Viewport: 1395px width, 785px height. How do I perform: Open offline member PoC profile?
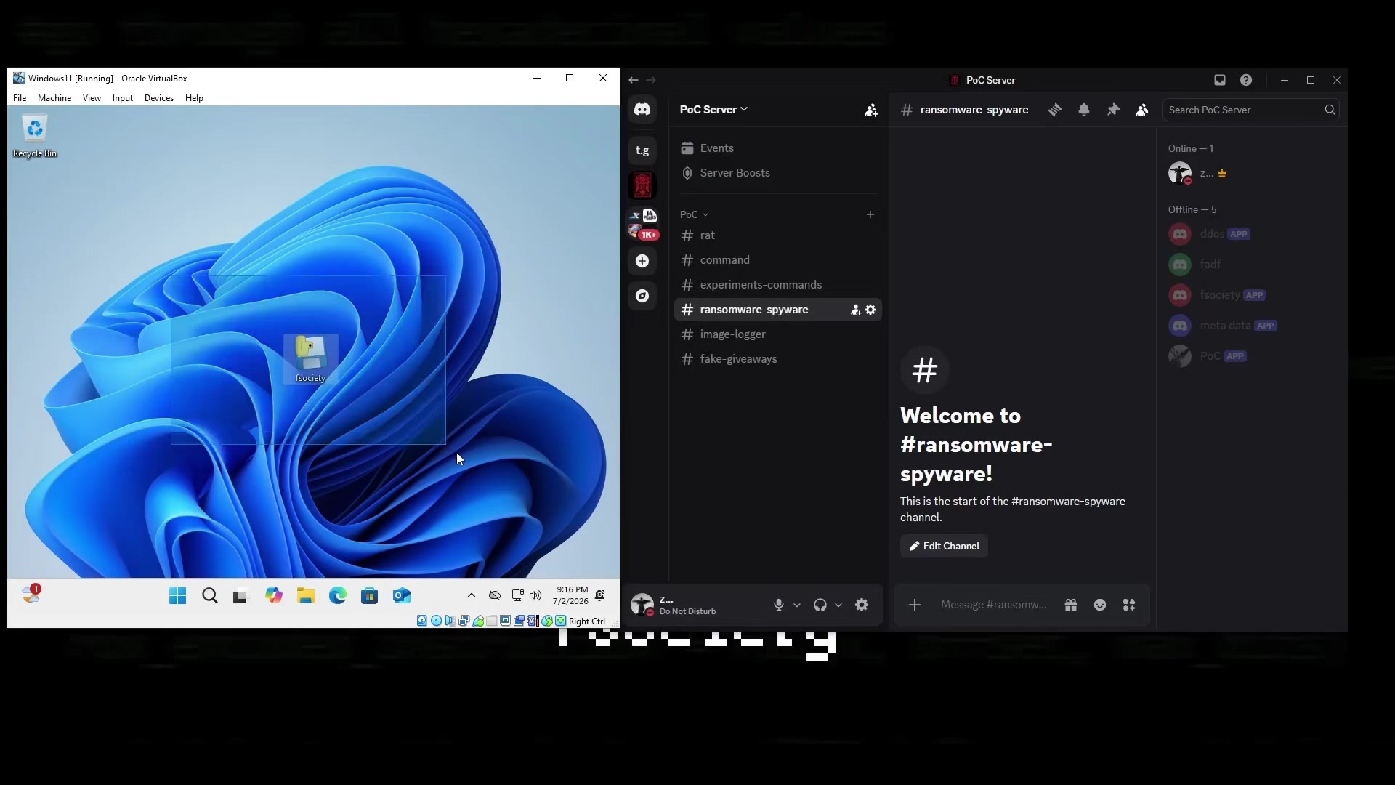pyautogui.click(x=1253, y=356)
